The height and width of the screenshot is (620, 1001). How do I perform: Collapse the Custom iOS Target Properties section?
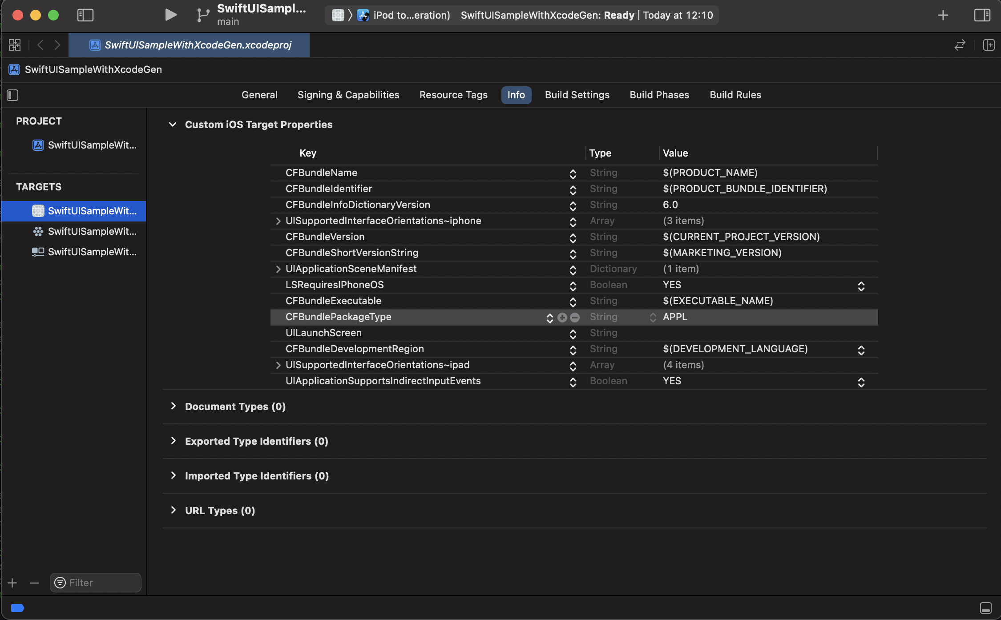click(173, 125)
